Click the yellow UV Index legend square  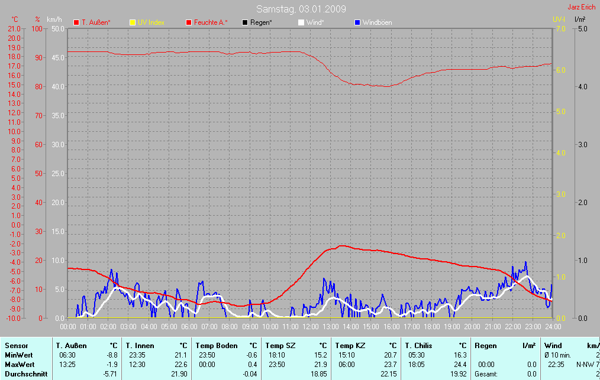(133, 22)
